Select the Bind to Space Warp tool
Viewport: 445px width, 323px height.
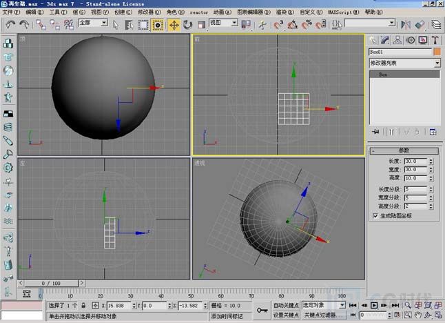coord(69,25)
